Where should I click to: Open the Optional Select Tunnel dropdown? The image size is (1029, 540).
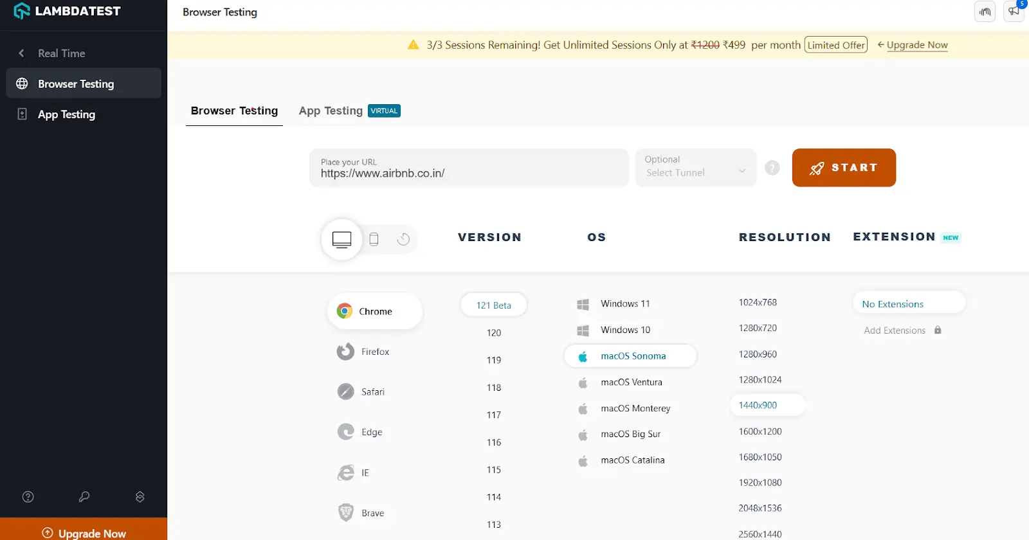click(695, 168)
